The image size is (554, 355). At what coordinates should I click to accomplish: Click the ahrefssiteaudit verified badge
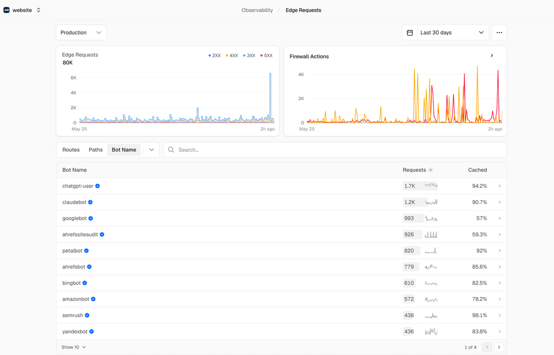(102, 234)
